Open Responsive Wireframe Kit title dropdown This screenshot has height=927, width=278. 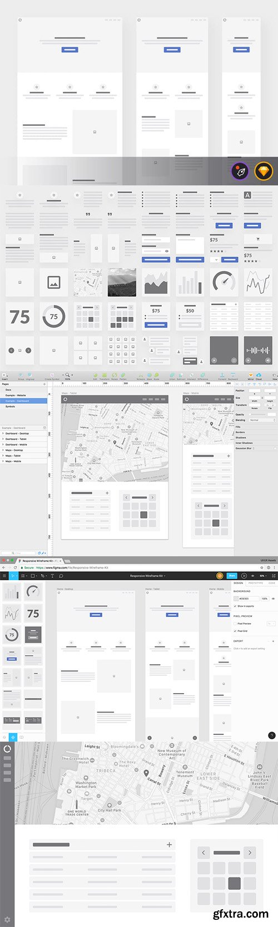pos(147,576)
